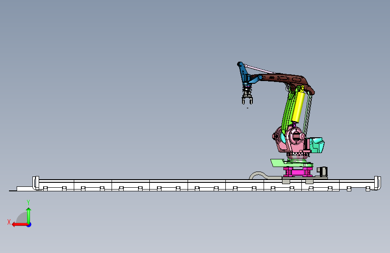Viewport: 390px width, 253px height.
Task: Select the grey XY plane quadrant of triad
Action: click(22, 218)
